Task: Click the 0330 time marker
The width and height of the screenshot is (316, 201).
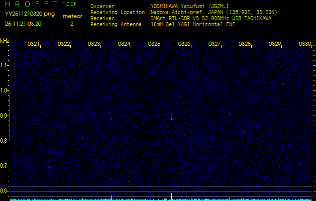Action: click(x=304, y=44)
